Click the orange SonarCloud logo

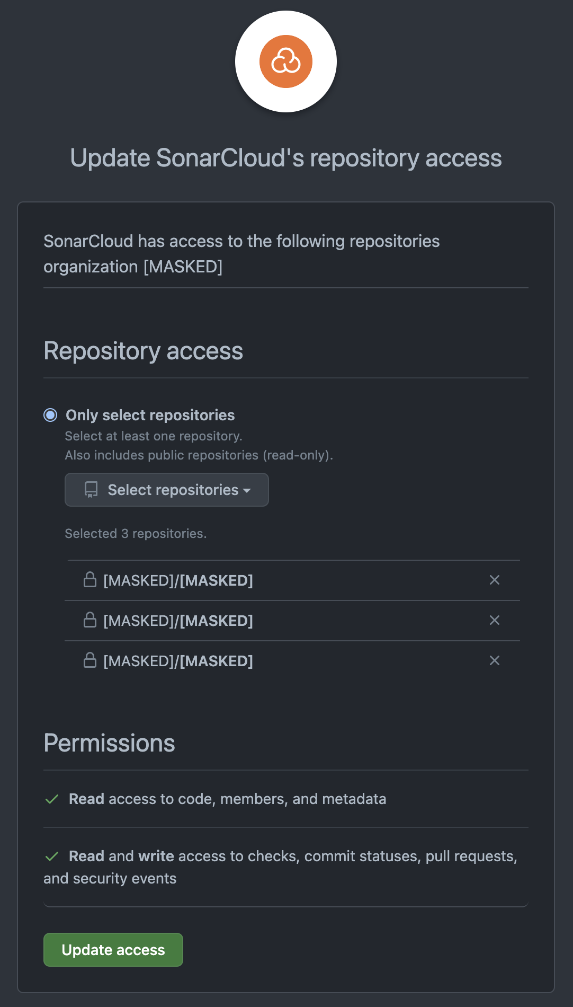pyautogui.click(x=286, y=61)
